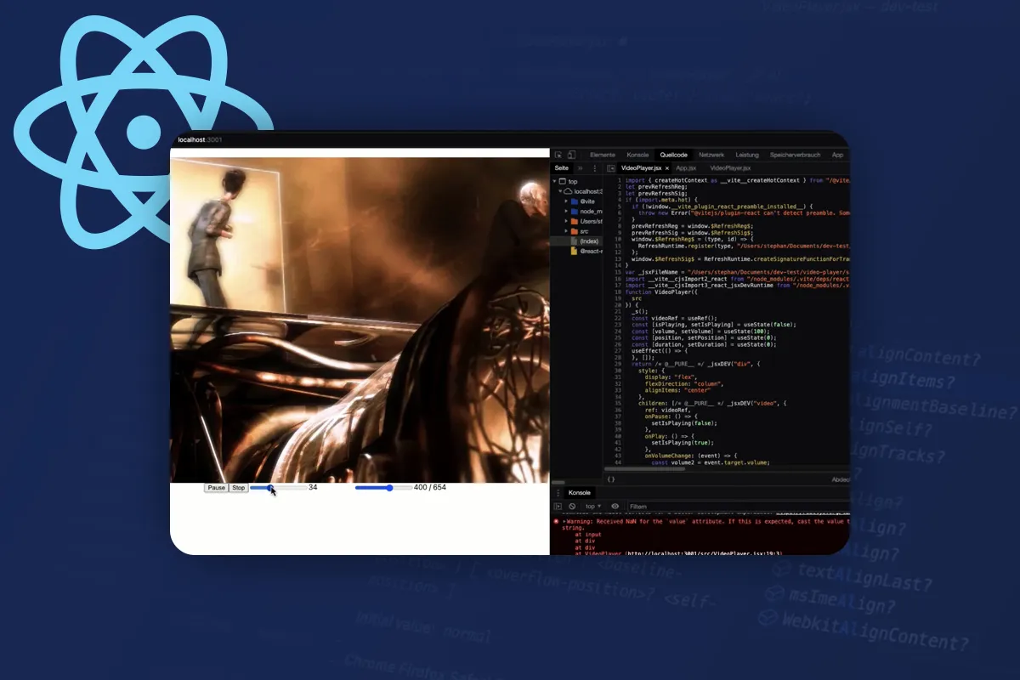This screenshot has width=1020, height=680.
Task: Open the App.jsx file tab
Action: [686, 168]
